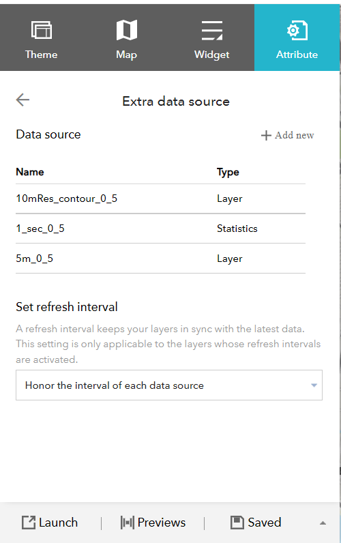Image resolution: width=341 pixels, height=543 pixels.
Task: Click the Previews button label
Action: 162,523
